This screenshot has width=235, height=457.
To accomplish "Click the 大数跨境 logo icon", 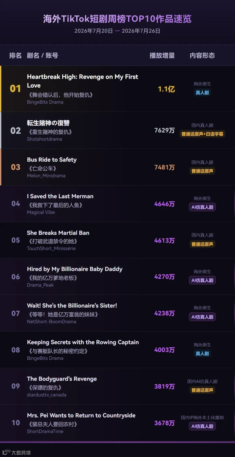I will coord(6,452).
